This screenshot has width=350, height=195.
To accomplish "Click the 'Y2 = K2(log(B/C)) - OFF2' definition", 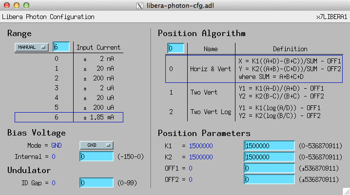I will tap(279, 116).
